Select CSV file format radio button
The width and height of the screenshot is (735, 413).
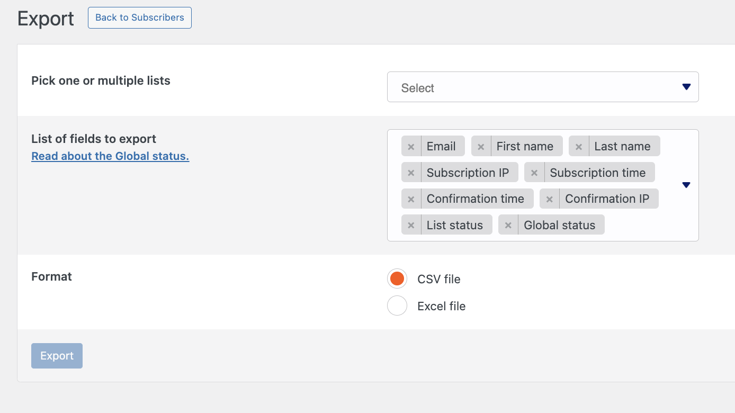[397, 279]
